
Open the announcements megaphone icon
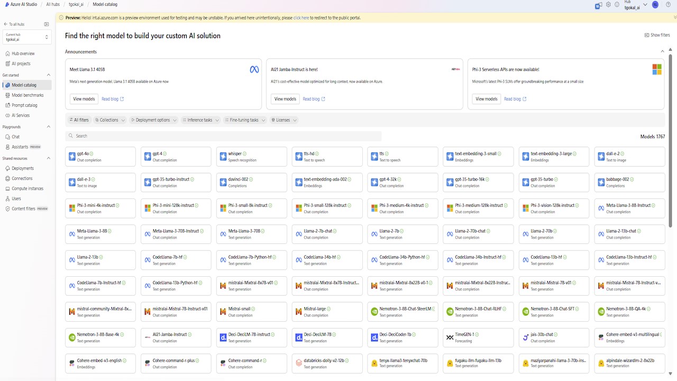point(598,5)
